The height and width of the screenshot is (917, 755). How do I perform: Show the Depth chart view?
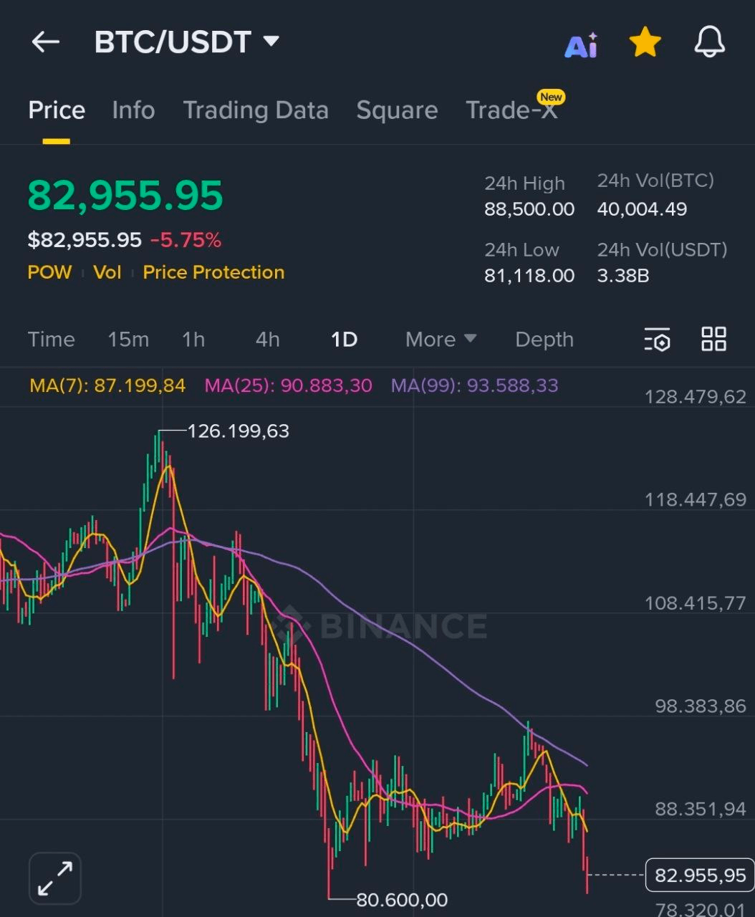(x=544, y=340)
